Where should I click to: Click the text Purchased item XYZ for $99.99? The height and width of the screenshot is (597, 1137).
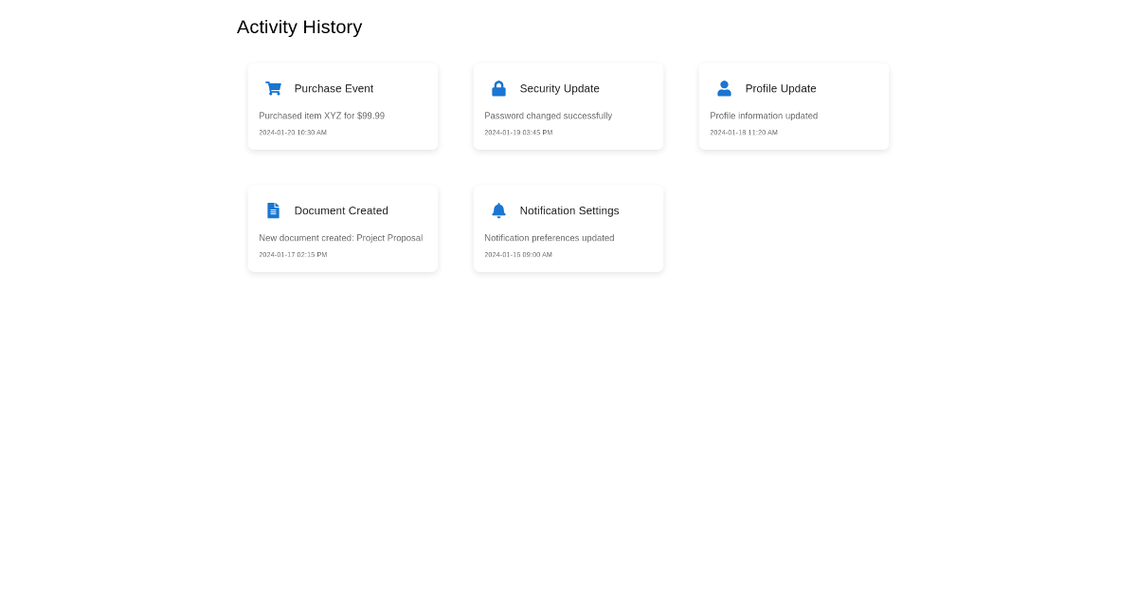point(322,116)
